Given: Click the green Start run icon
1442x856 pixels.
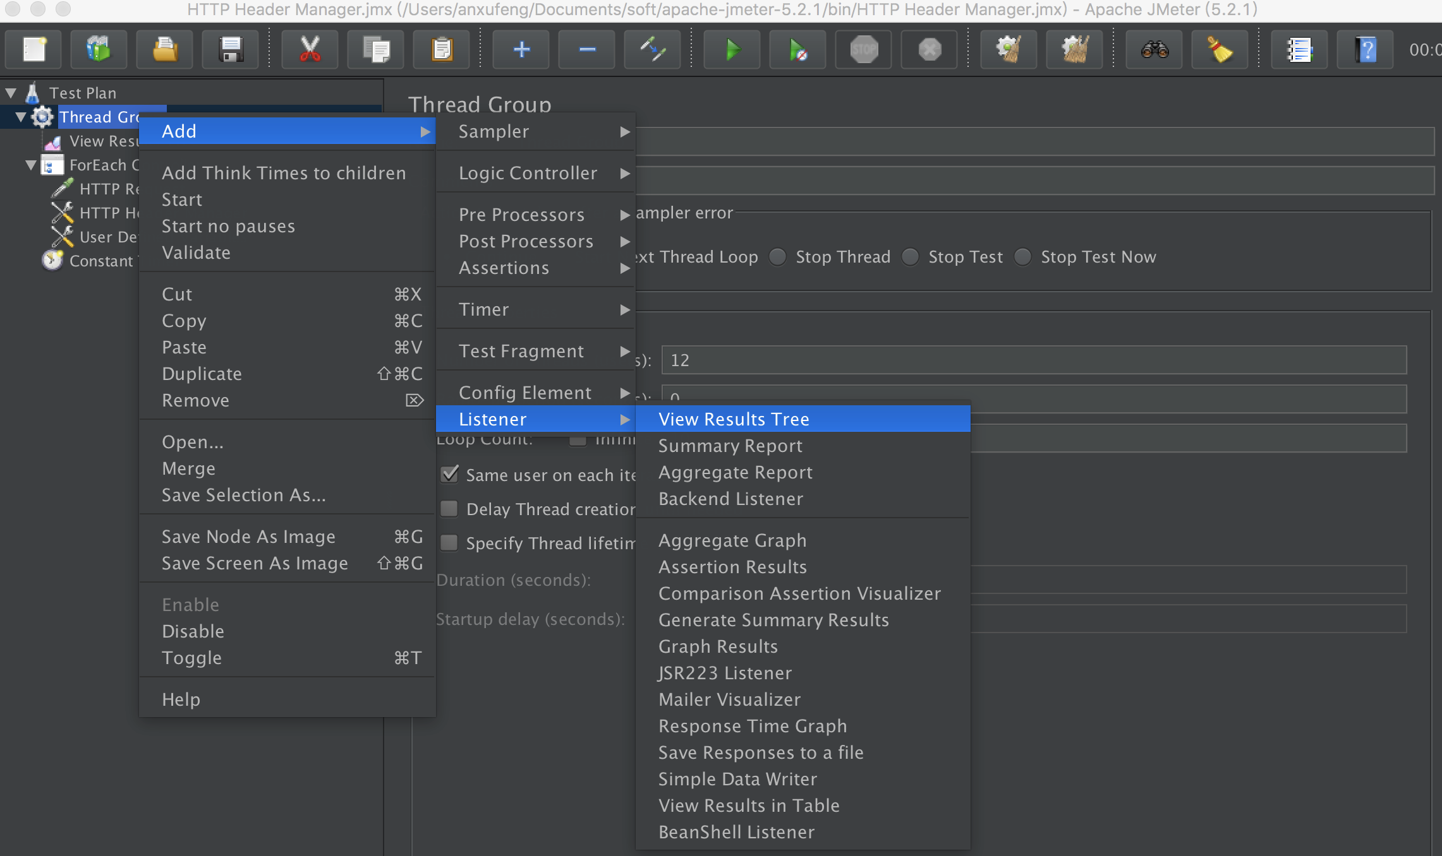Looking at the screenshot, I should coord(732,49).
